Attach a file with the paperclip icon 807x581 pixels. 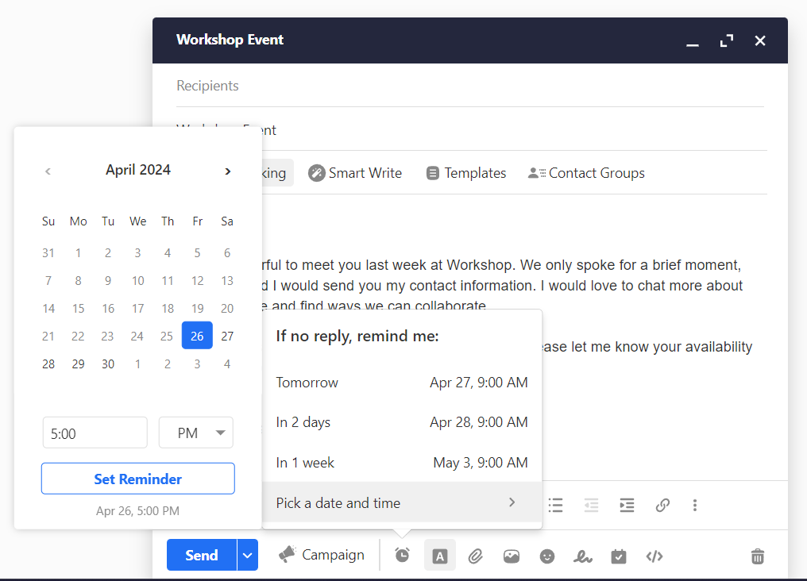click(x=476, y=555)
